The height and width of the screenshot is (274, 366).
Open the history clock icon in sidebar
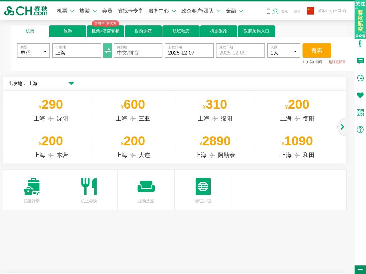pyautogui.click(x=360, y=78)
